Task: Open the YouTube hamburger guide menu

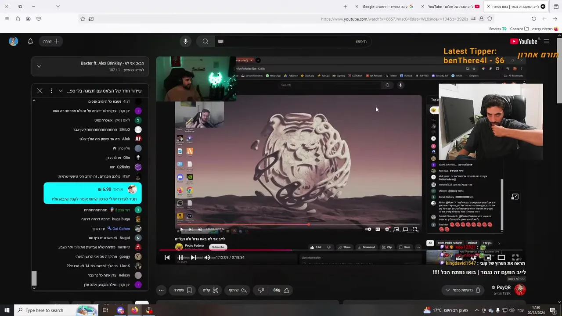Action: point(547,41)
